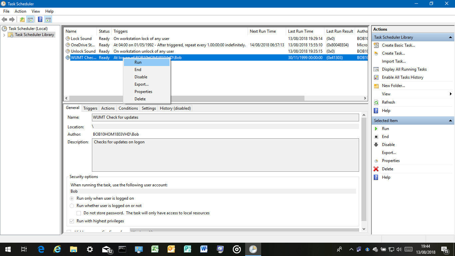Switch to the Triggers tab
Image resolution: width=455 pixels, height=256 pixels.
pos(90,108)
